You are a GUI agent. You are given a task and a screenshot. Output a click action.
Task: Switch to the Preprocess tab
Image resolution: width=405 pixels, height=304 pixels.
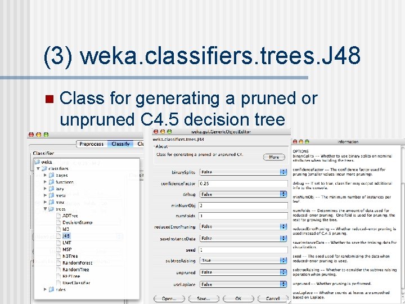click(92, 144)
